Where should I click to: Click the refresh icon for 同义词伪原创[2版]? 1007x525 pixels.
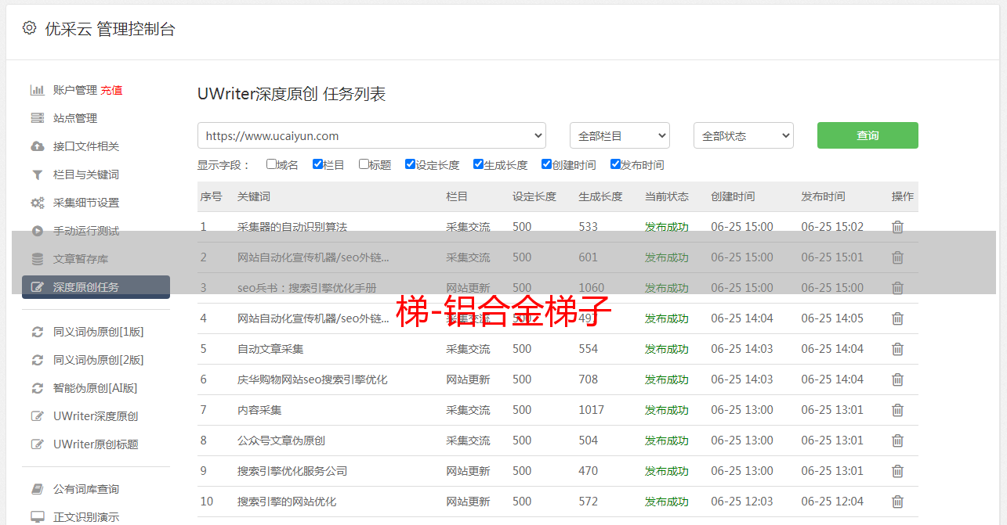click(x=37, y=360)
